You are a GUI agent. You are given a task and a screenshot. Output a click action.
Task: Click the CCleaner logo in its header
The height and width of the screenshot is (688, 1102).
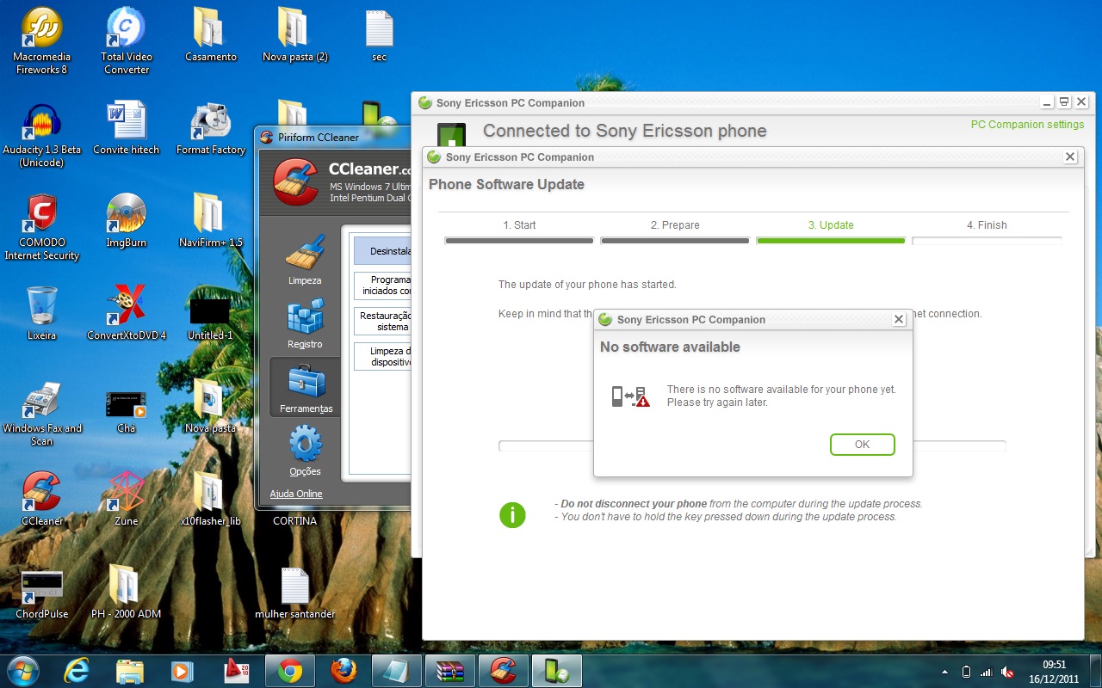pyautogui.click(x=296, y=181)
